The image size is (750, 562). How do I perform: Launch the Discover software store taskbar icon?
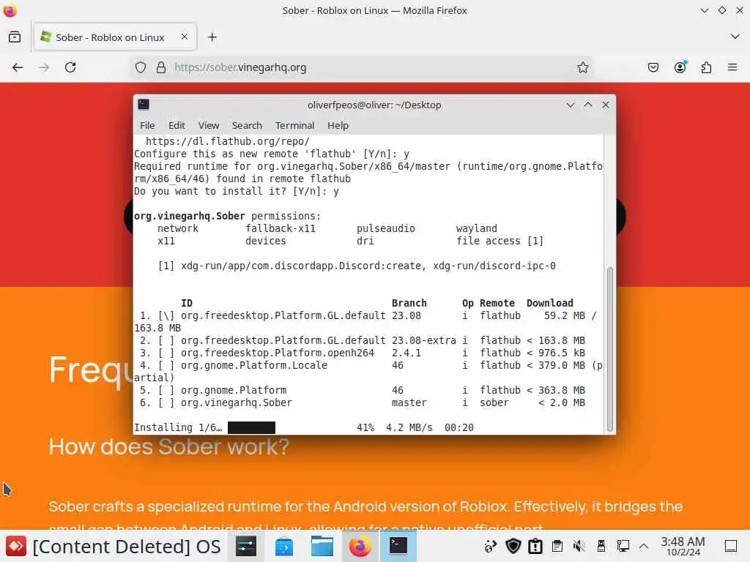[283, 546]
